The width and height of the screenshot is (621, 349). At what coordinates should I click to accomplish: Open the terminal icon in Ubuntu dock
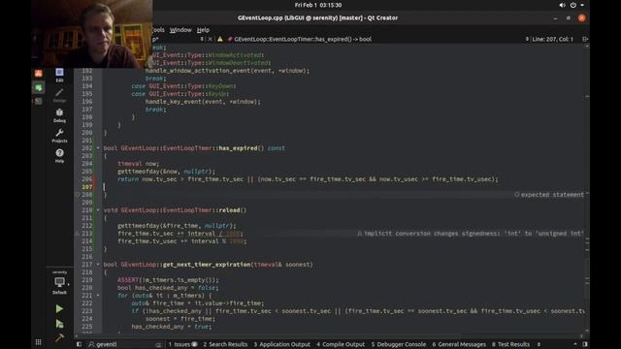tap(39, 101)
